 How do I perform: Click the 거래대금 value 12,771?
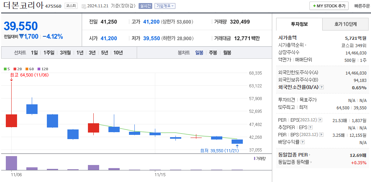coord(242,38)
